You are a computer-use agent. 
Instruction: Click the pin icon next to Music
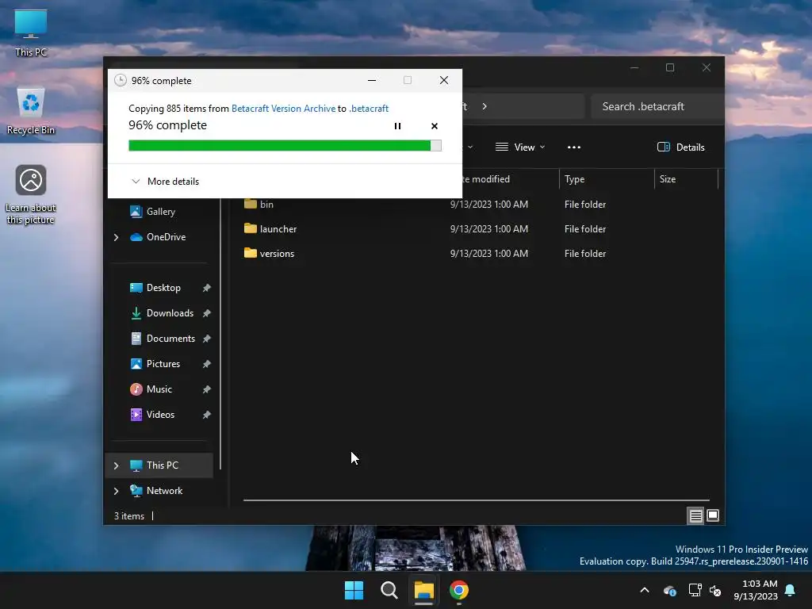point(207,389)
